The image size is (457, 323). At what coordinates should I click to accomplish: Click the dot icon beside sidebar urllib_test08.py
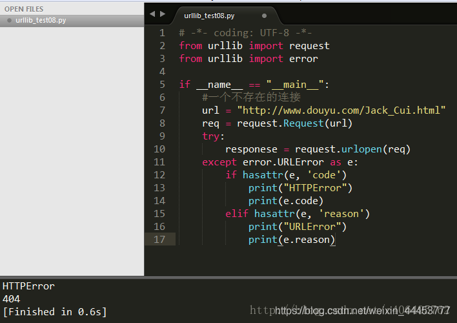click(x=9, y=21)
